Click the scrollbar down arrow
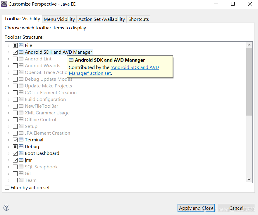Screen dimensions: 258x215 (249, 179)
